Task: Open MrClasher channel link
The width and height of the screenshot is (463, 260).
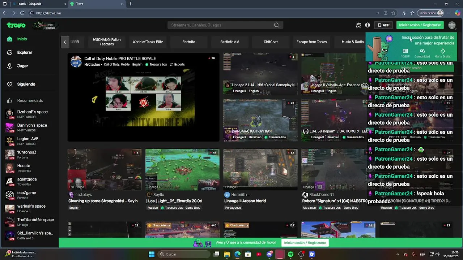Action: pos(92,65)
